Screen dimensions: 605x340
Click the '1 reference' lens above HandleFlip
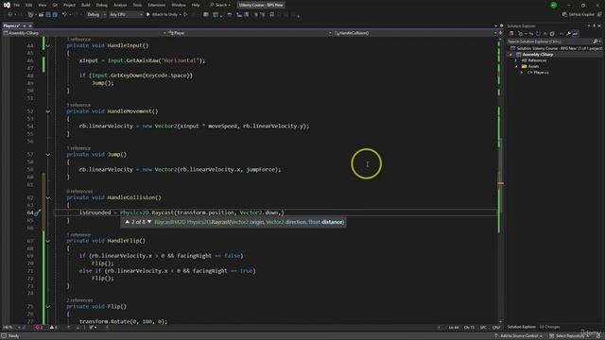click(78, 235)
